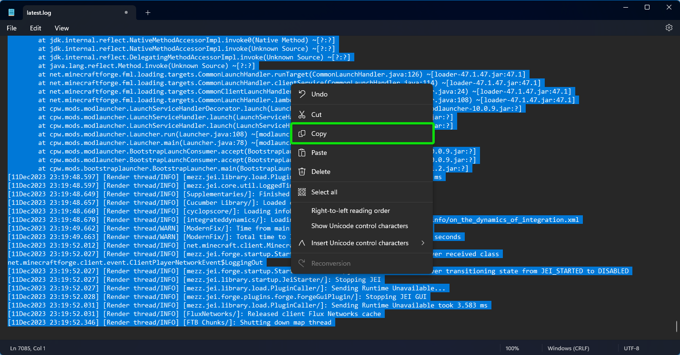
Task: Click the NativeMethodAccessorImpl.invoke0 stack line
Action: tap(187, 40)
